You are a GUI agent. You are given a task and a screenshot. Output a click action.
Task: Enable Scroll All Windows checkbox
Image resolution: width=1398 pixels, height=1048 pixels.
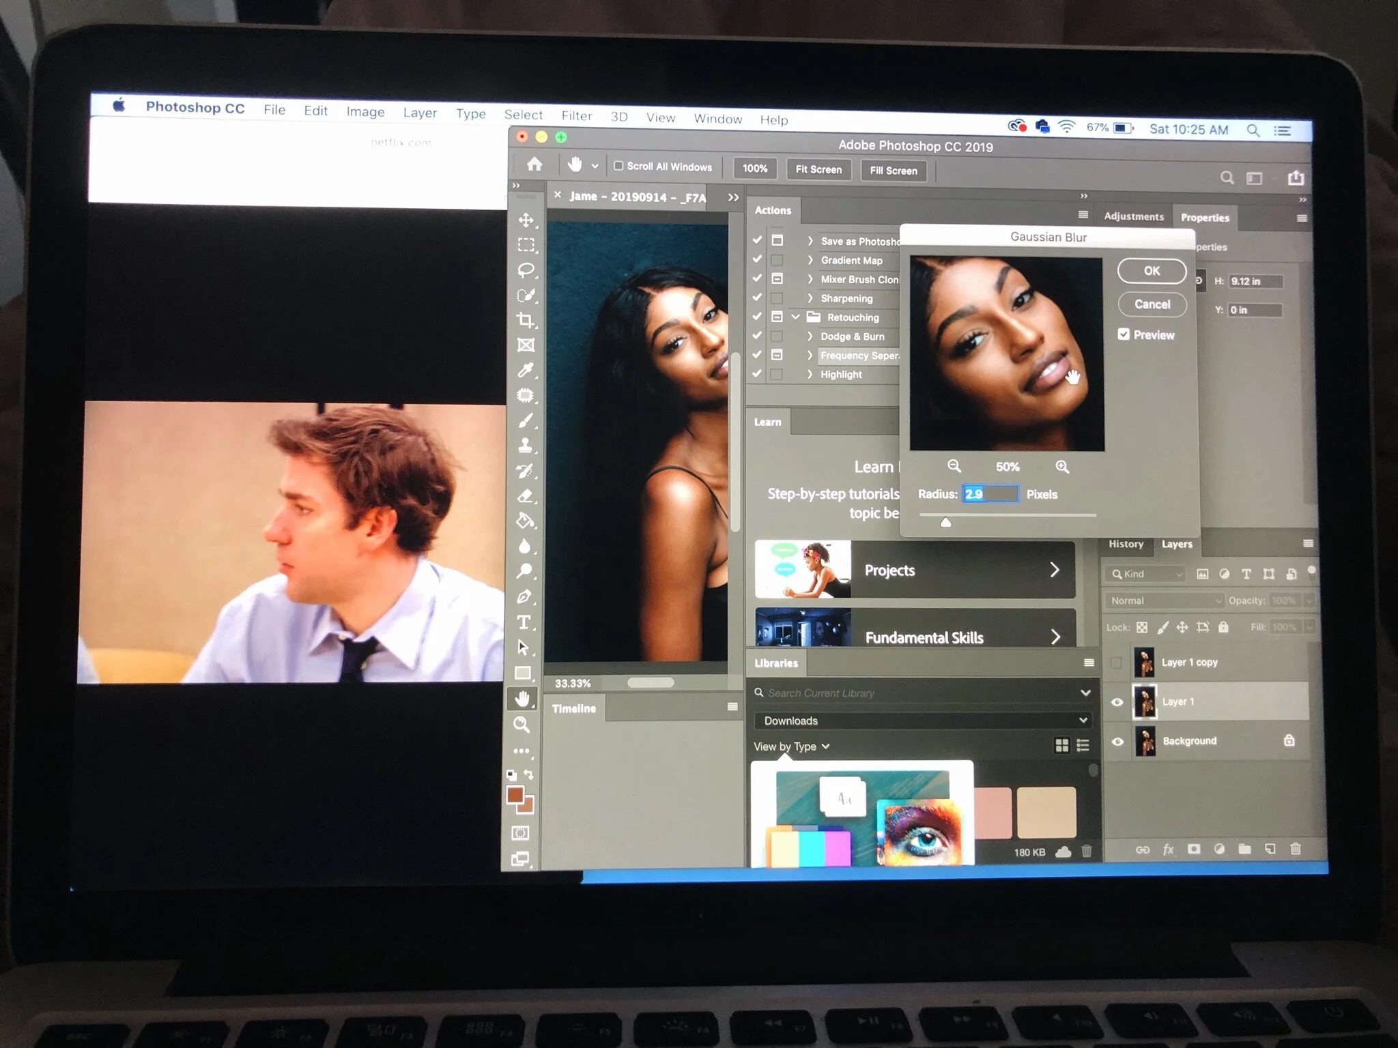point(618,166)
